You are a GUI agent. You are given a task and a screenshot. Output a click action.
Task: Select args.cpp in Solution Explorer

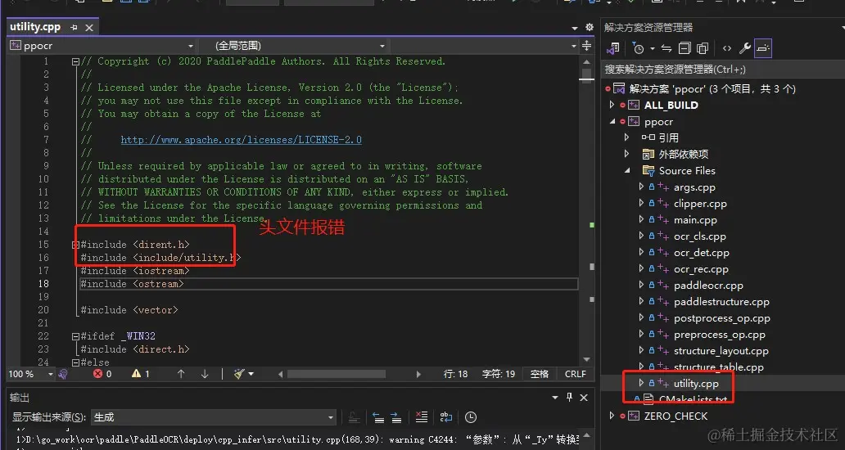pyautogui.click(x=694, y=187)
